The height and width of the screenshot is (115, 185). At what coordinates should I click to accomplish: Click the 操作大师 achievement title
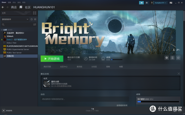[x=55, y=81]
